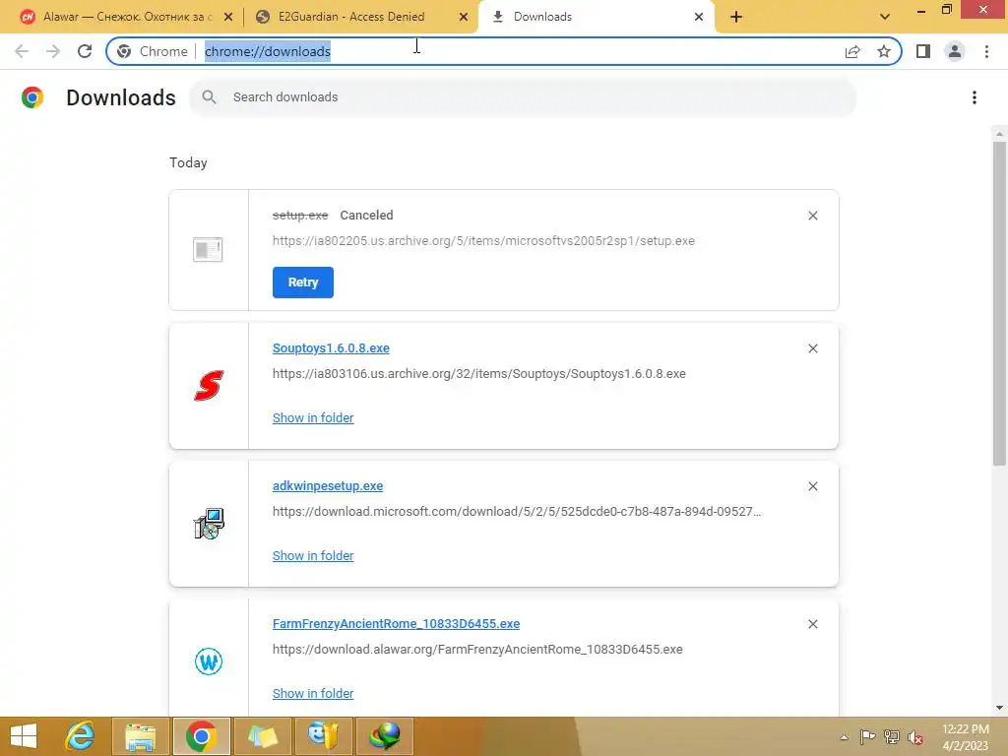Click the adkwinpesetup installer file icon
1008x756 pixels.
209,524
